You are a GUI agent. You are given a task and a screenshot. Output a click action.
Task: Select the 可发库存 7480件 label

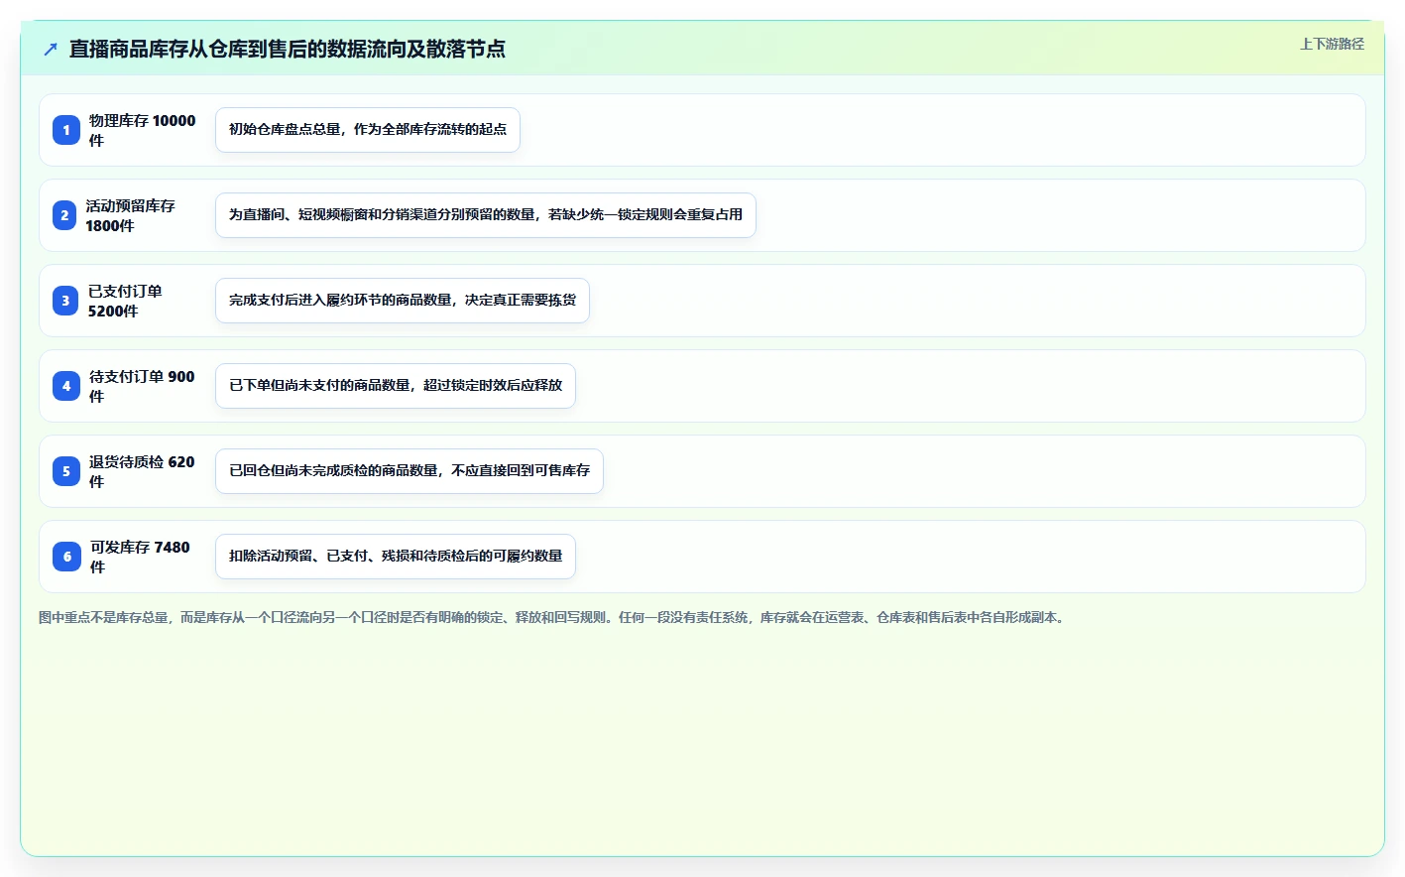tap(140, 557)
